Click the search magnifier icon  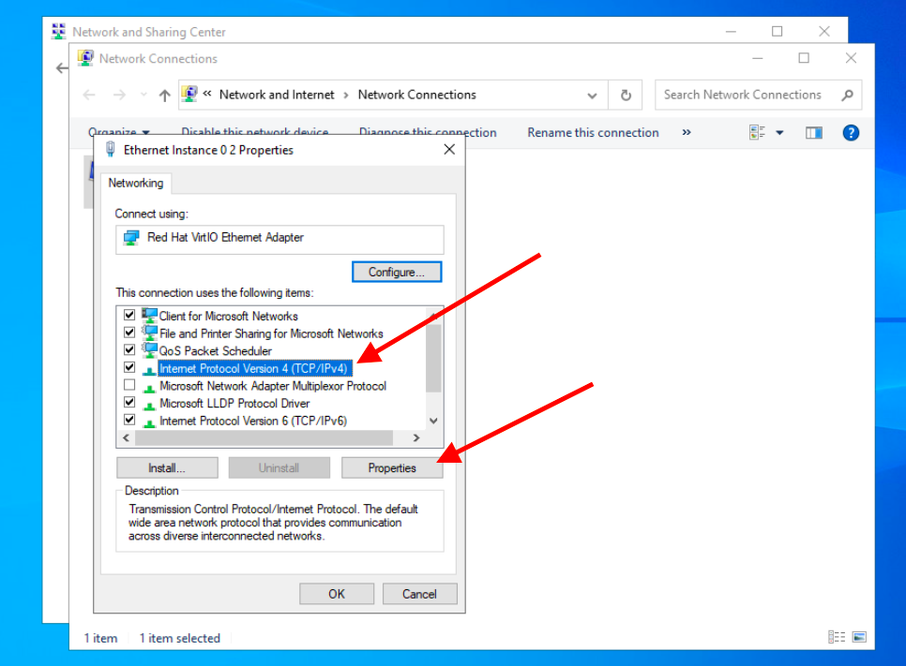847,96
